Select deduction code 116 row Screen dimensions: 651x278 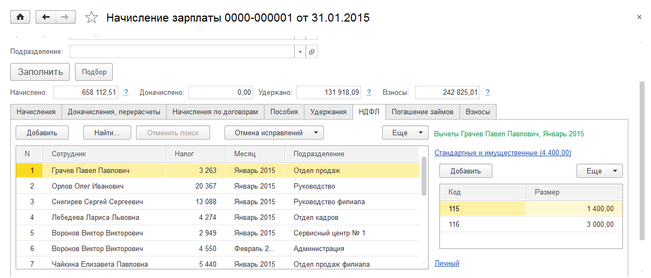pos(531,224)
